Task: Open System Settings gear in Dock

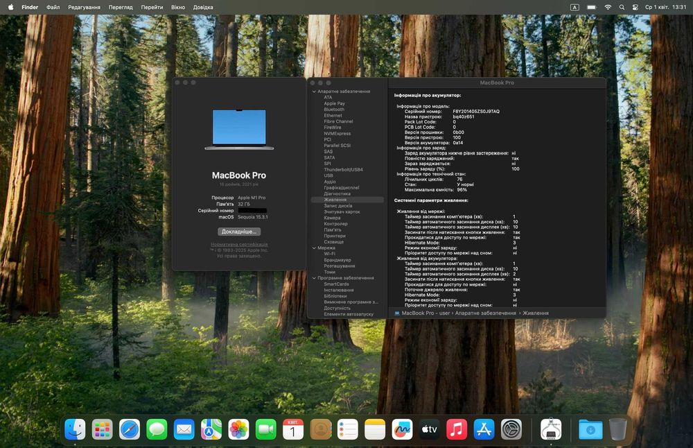Action: (x=511, y=429)
